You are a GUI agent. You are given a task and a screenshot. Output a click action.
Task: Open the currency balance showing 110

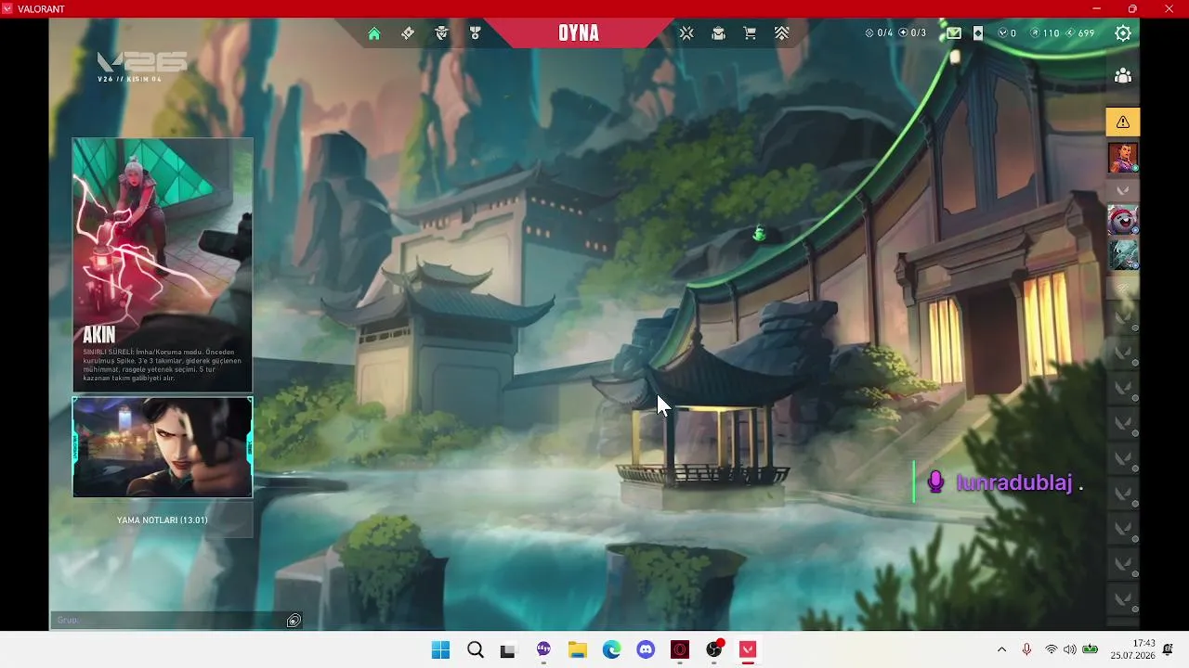click(x=1045, y=33)
